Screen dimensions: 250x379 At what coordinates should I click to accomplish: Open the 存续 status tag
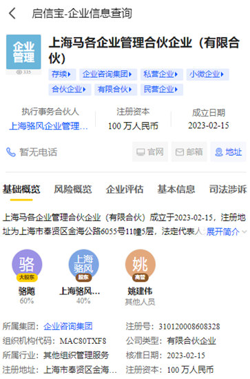62,74
